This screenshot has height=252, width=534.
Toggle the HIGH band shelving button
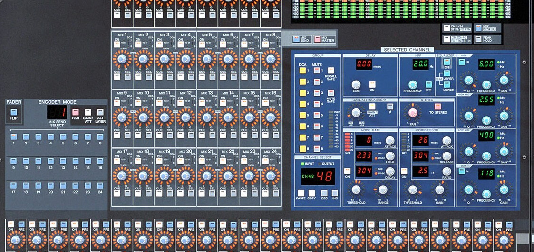coord(462,62)
